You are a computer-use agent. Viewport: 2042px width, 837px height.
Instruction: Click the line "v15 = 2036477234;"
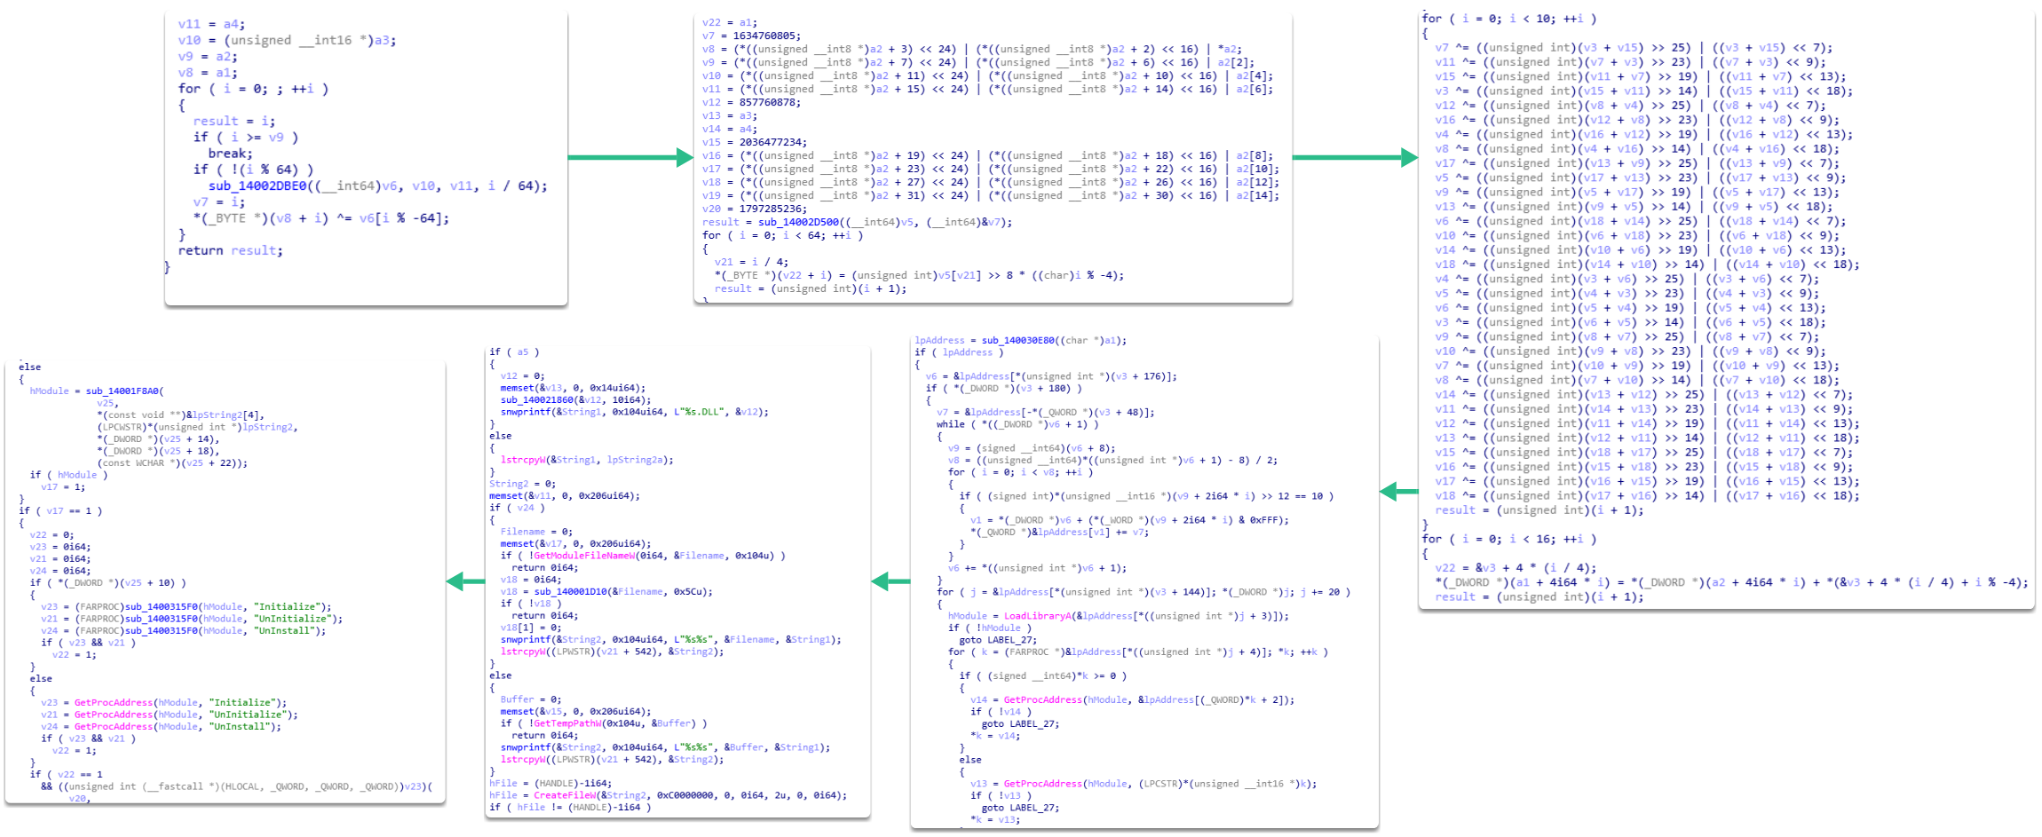coord(754,143)
